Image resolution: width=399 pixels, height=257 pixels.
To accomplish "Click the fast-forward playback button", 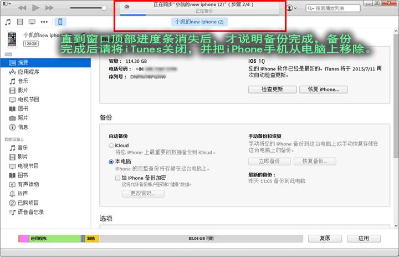I will 49,8.
